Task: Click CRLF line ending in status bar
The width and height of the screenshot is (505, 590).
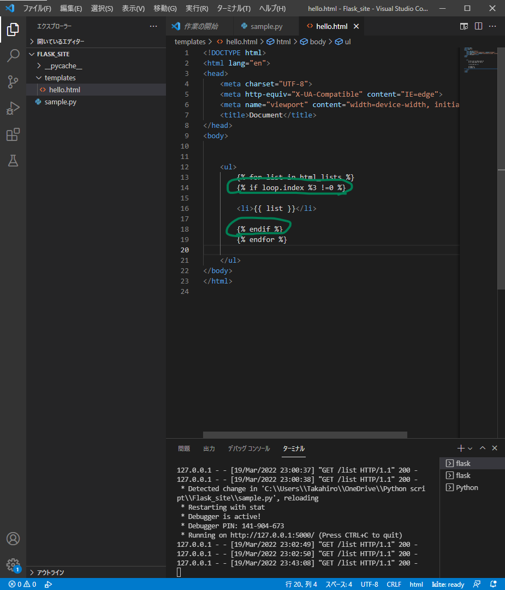Action: (394, 584)
